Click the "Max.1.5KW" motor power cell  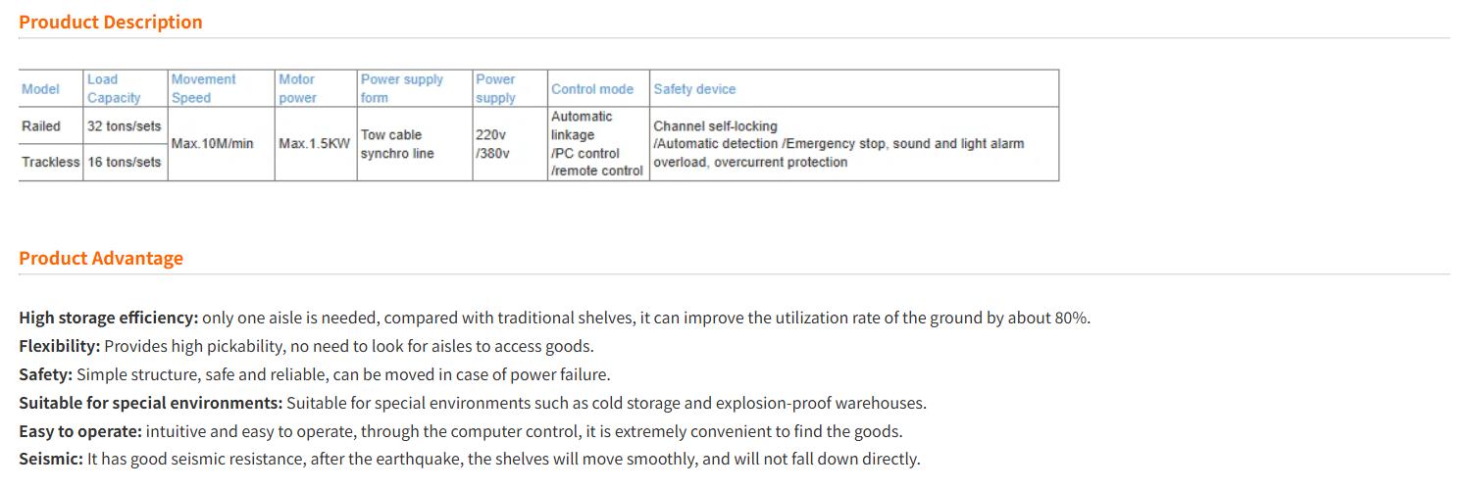(314, 144)
